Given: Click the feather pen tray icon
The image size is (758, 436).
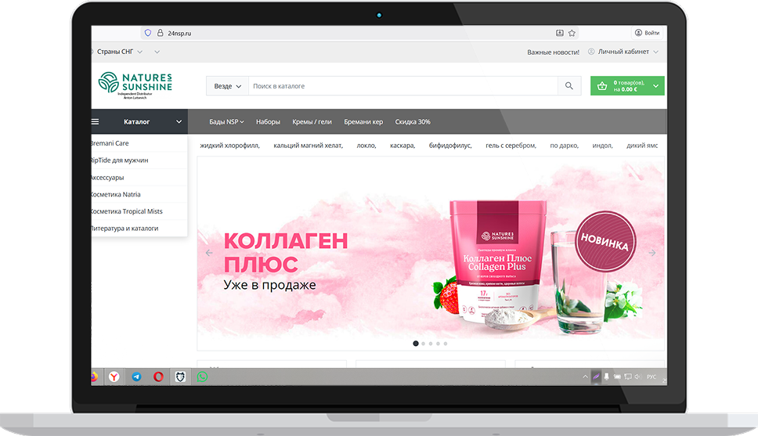Looking at the screenshot, I should 596,377.
